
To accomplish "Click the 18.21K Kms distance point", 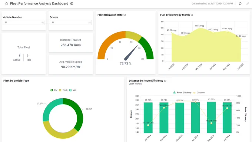I will (211, 123).
